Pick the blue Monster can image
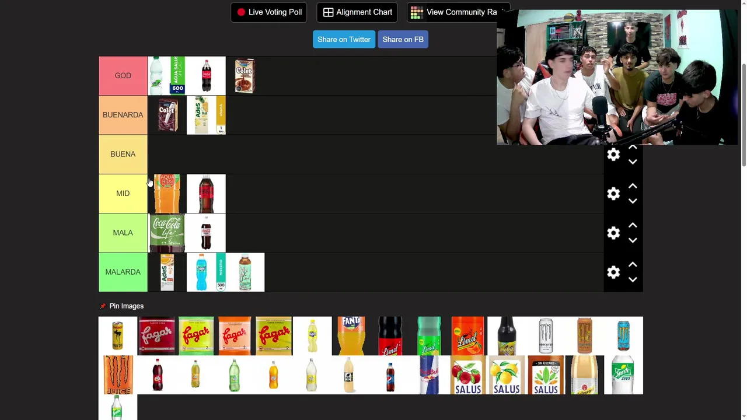The image size is (747, 420). [x=623, y=336]
